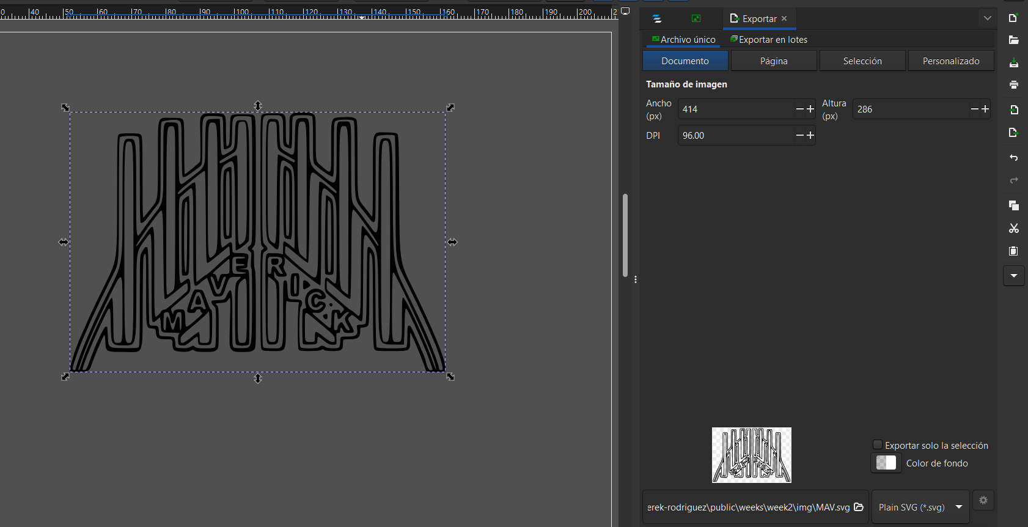The image size is (1028, 527).
Task: Click the New document icon in the commands bar
Action: pos(1013,18)
